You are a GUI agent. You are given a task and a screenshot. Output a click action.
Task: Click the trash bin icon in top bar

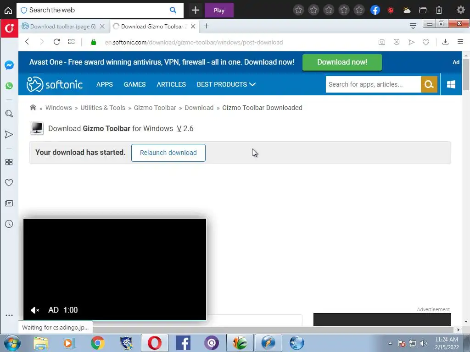439,10
